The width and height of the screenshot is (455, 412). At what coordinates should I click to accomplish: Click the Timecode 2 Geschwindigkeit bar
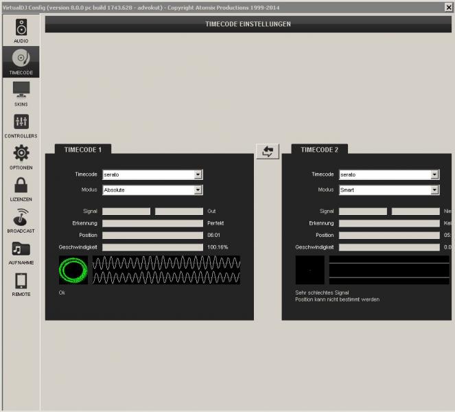[389, 247]
